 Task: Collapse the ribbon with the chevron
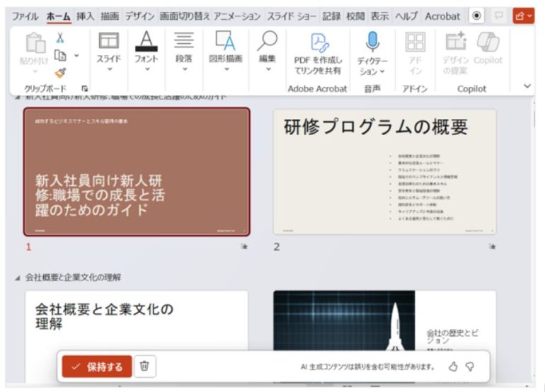click(x=527, y=86)
